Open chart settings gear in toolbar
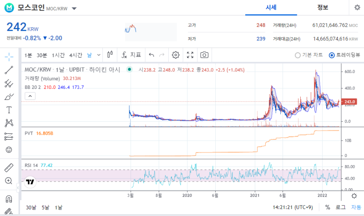The image size is (364, 216). click(176, 55)
